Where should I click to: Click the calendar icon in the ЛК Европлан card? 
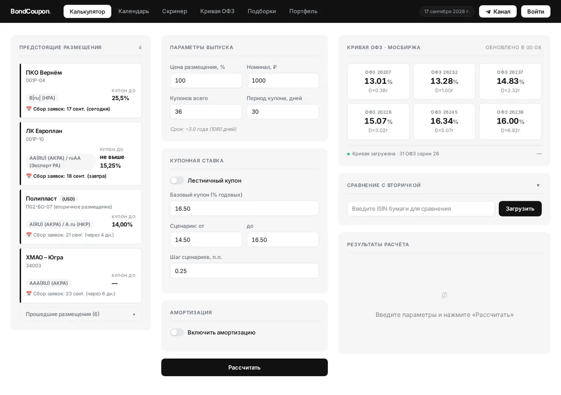[29, 176]
